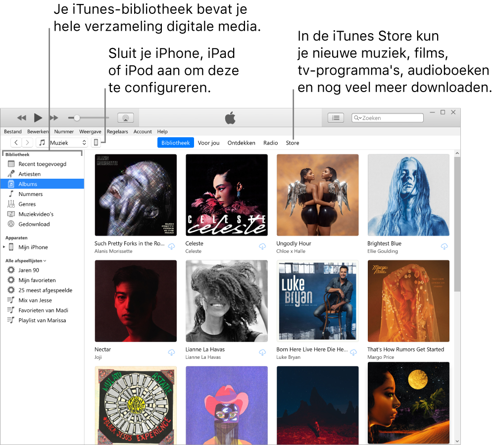Download Lianne La Havas album via cloud icon

262,352
